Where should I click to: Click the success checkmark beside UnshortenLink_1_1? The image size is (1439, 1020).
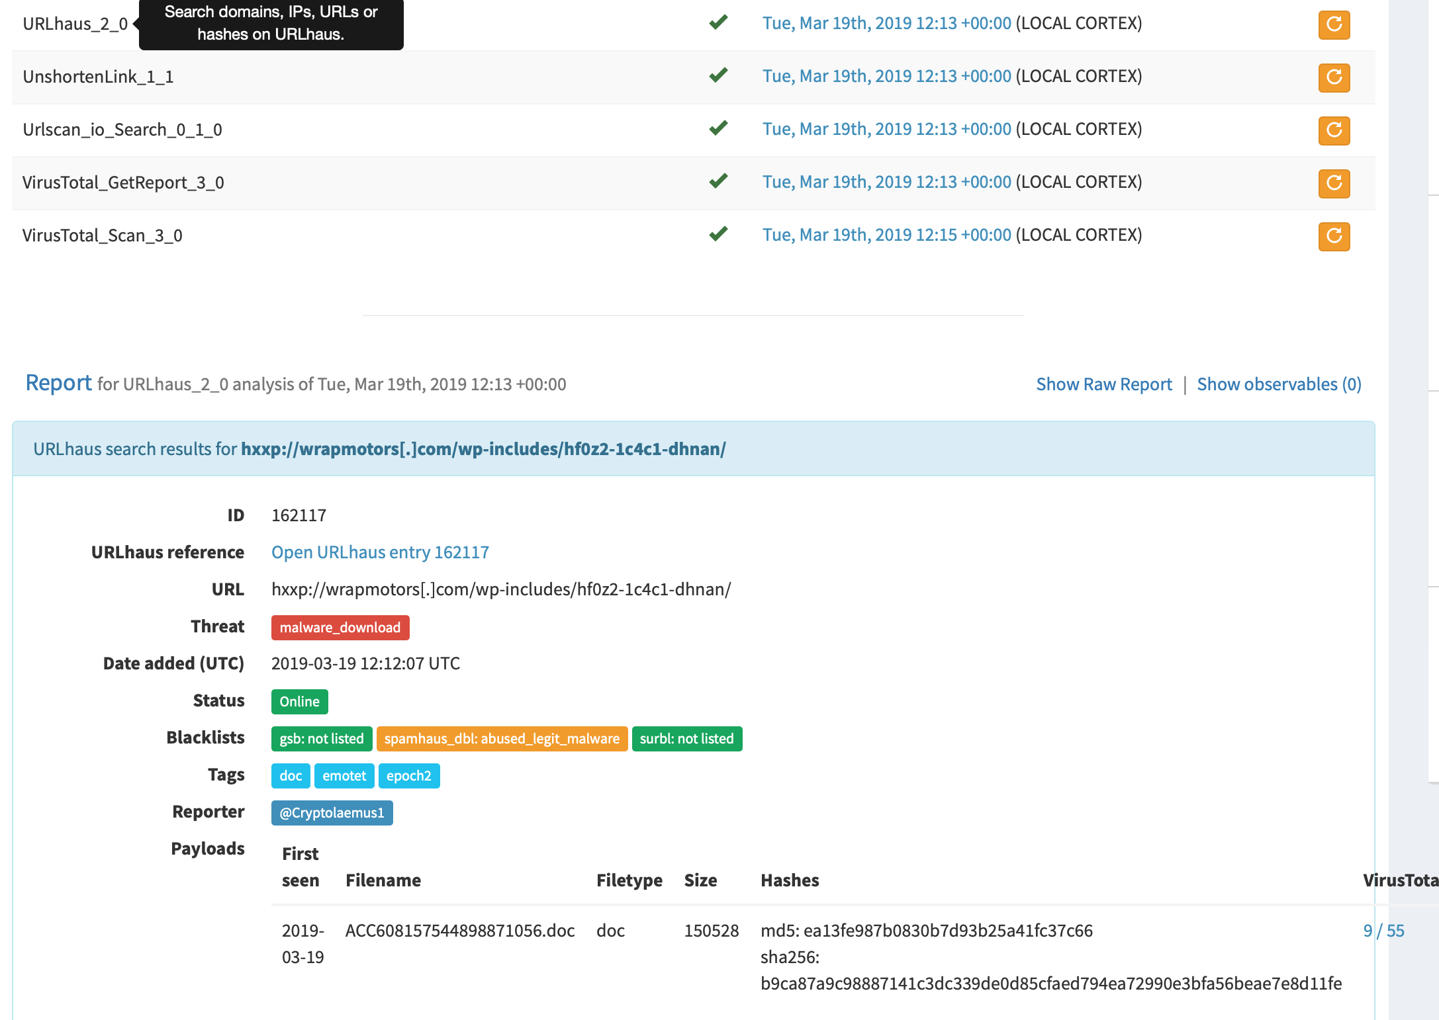click(x=718, y=75)
